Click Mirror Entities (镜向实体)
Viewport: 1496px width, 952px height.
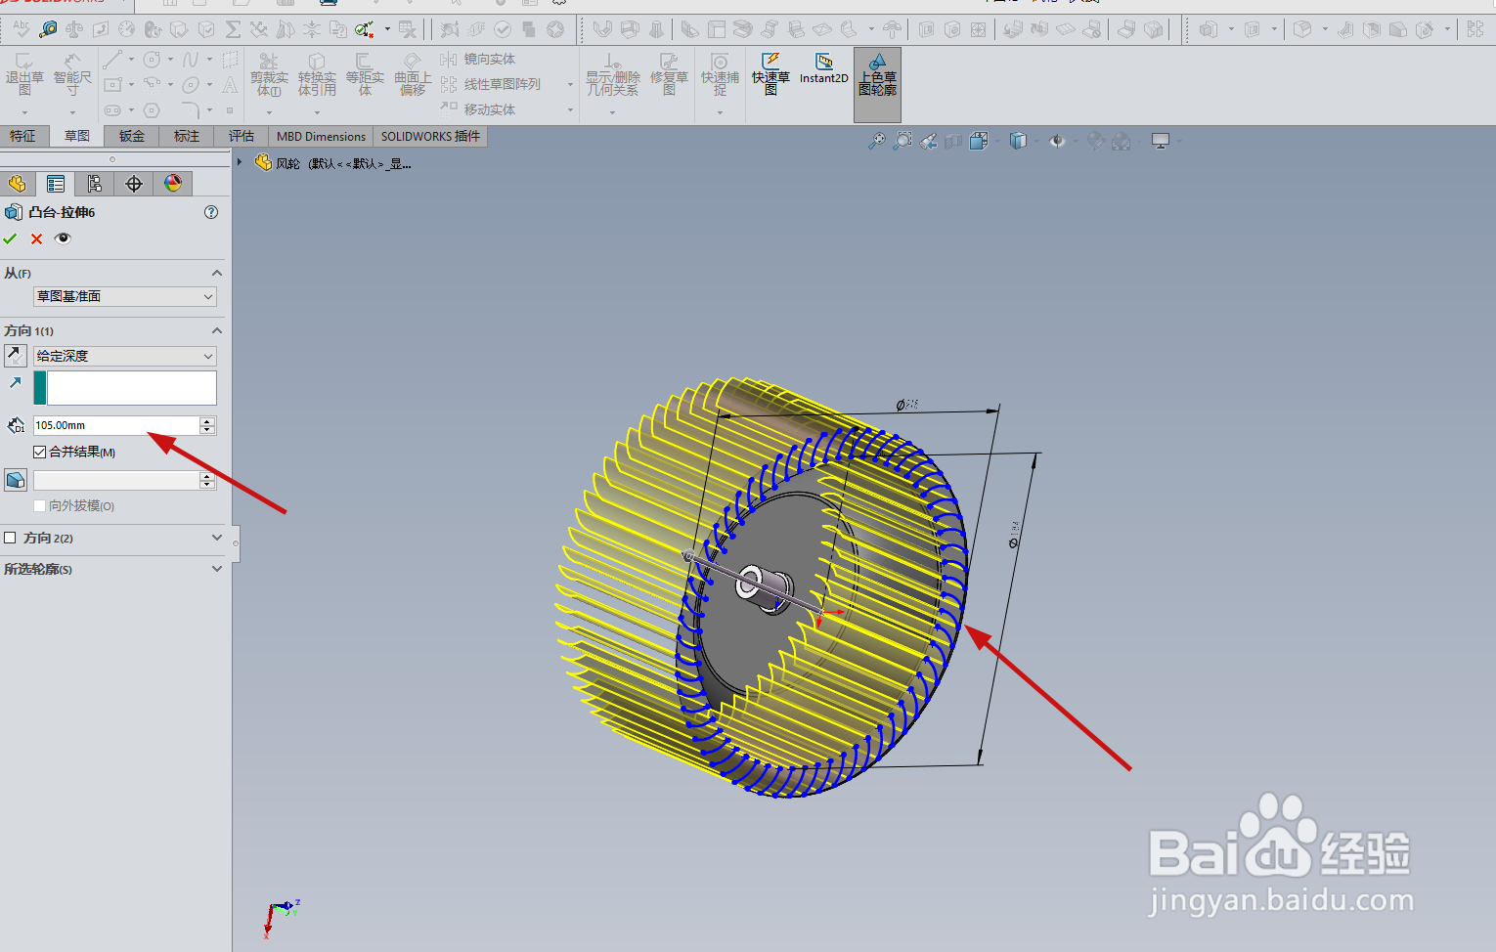tap(478, 60)
